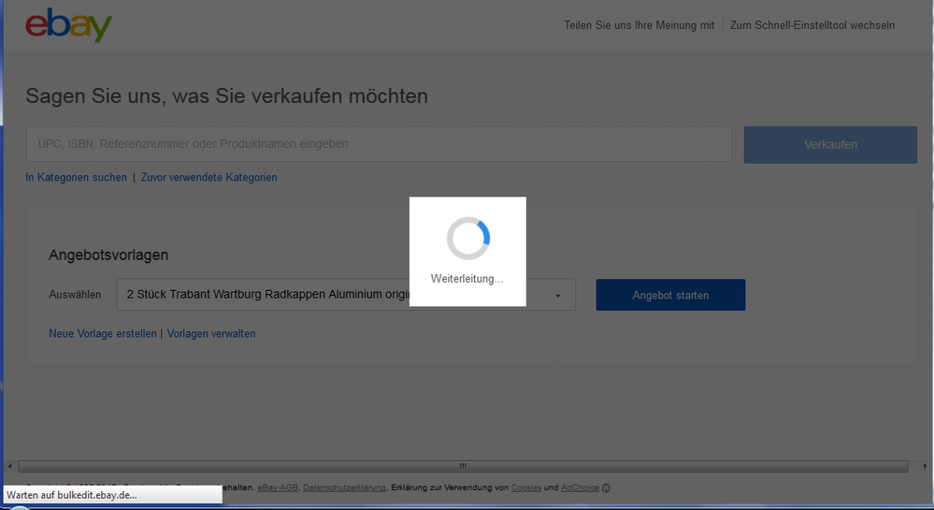Click 'Neue Vorlage erstellen' link

click(x=102, y=333)
